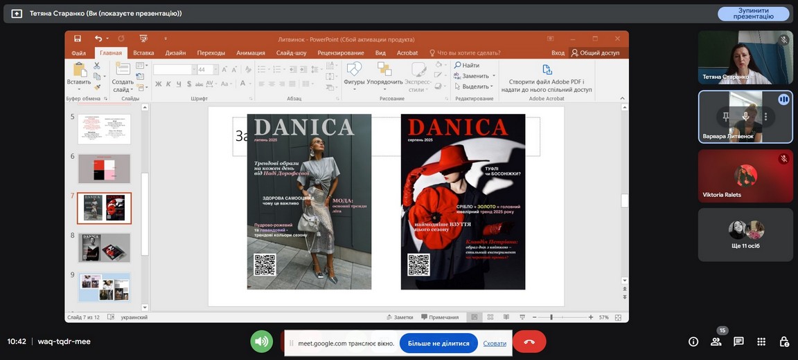
Task: Save the presentation with the floppy icon
Action: (x=78, y=39)
